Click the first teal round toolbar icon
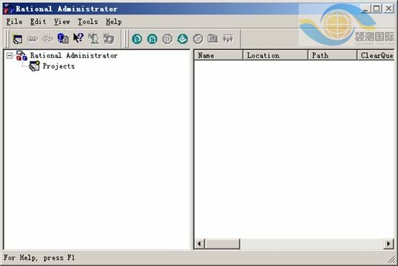This screenshot has height=266, width=398. point(137,39)
